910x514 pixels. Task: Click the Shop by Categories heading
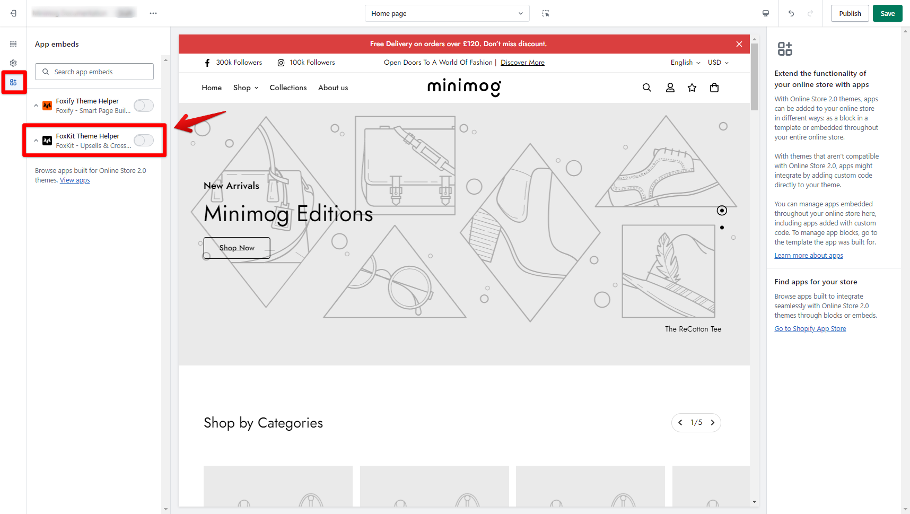264,423
